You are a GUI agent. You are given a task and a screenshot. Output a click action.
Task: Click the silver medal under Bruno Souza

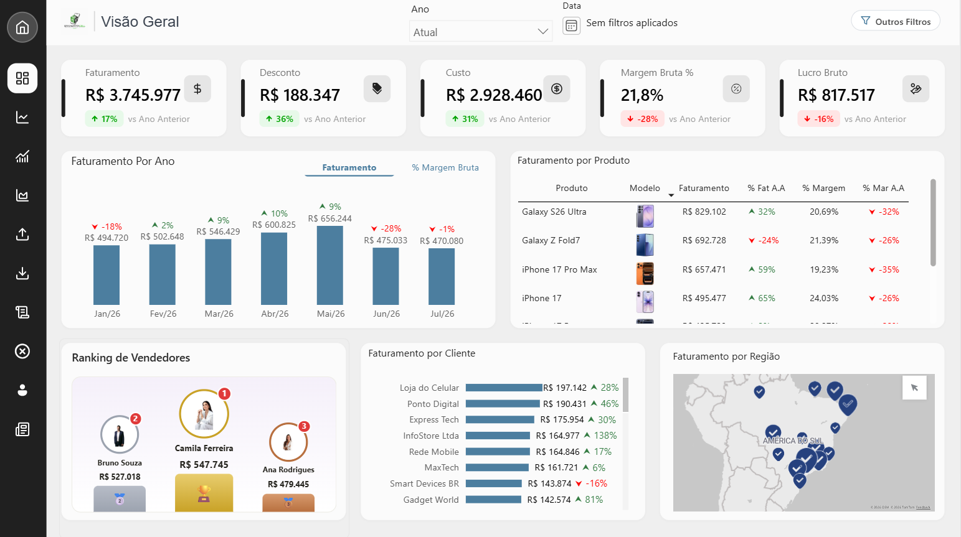120,499
